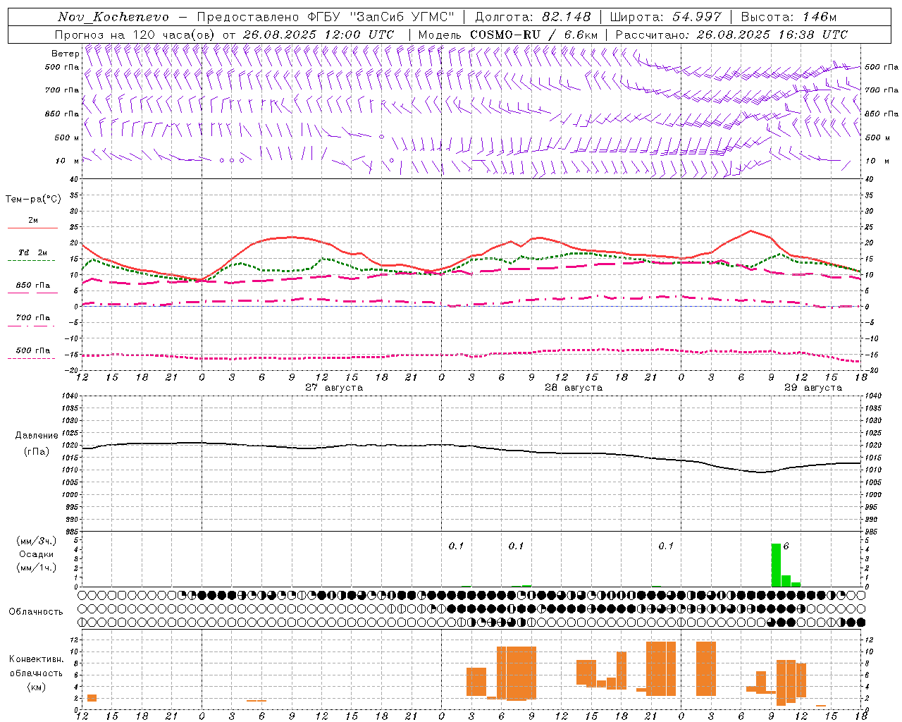The height and width of the screenshot is (722, 902).
Task: Click the '(гПа)' unit under Давление
Action: pyautogui.click(x=37, y=452)
